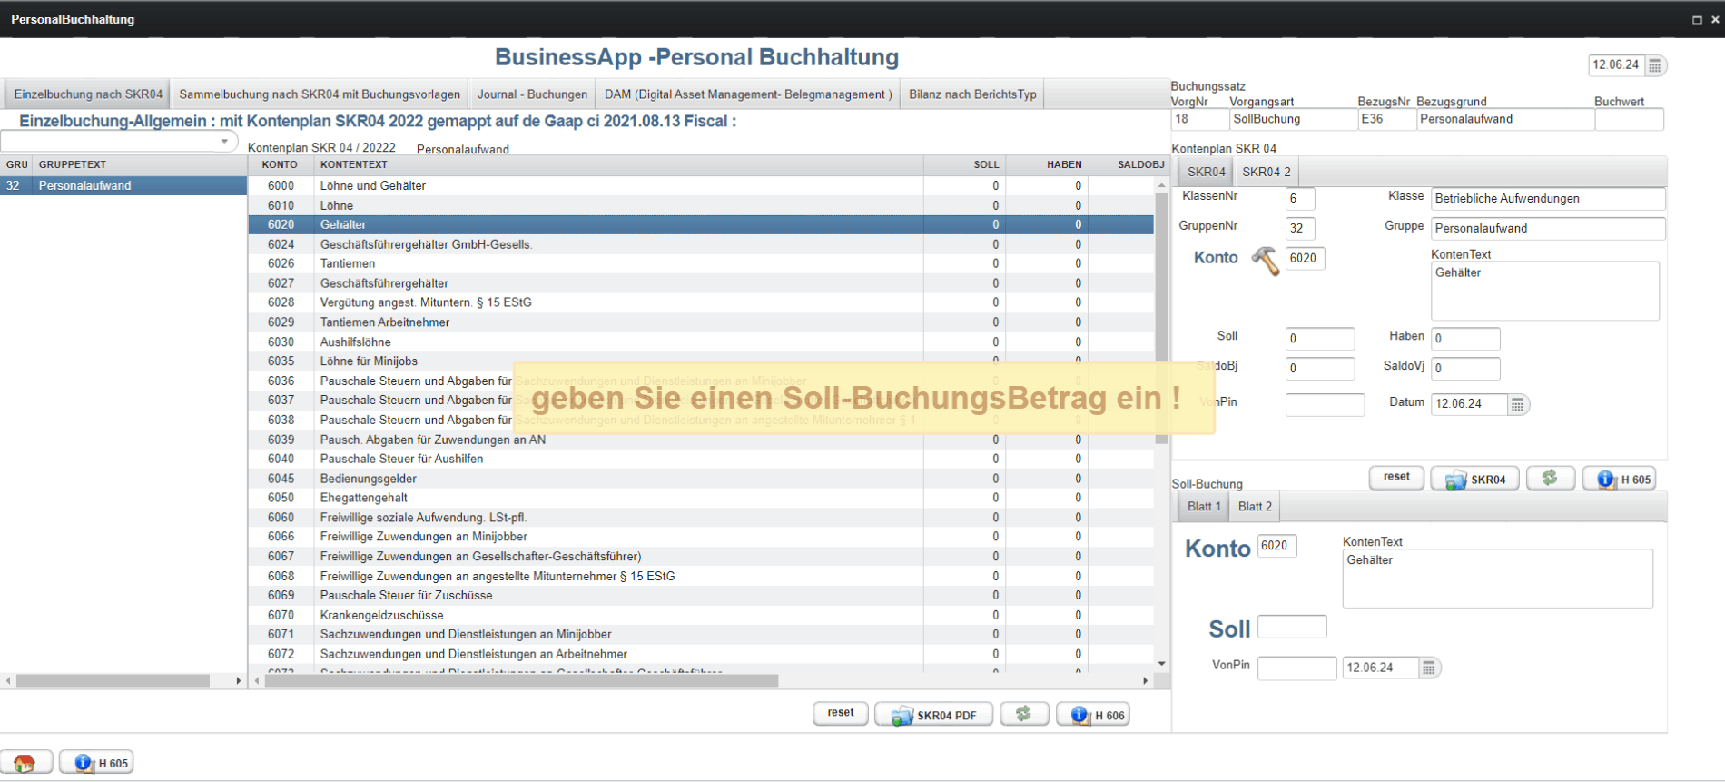Sort by the KONTO column header

pyautogui.click(x=281, y=165)
